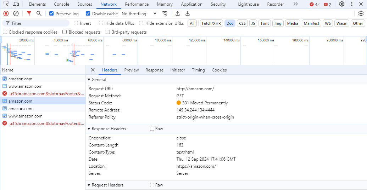Open the network search magnifier
This screenshot has width=367, height=190.
[x=39, y=13]
